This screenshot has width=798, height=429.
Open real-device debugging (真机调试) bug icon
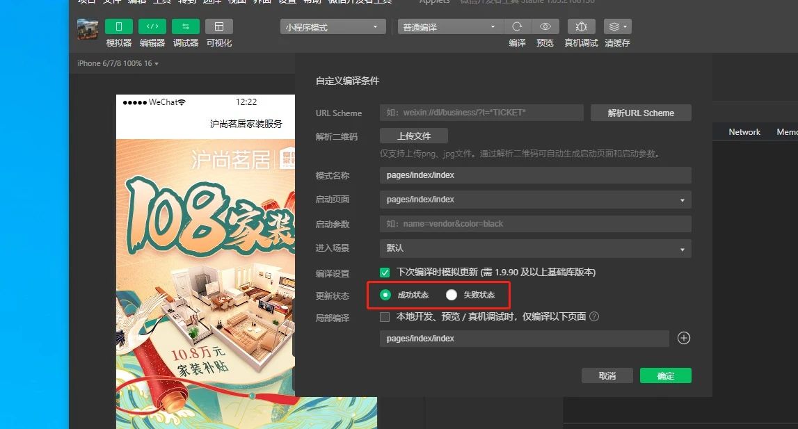(x=581, y=26)
